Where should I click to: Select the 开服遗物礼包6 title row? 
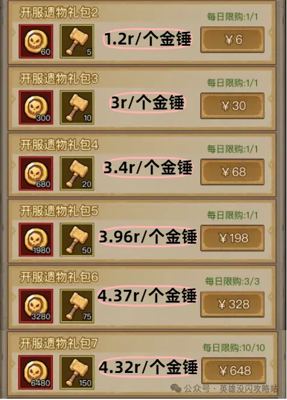coord(59,277)
